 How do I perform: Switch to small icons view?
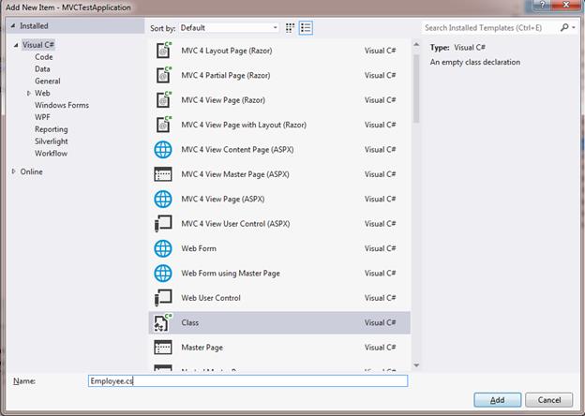pyautogui.click(x=290, y=28)
